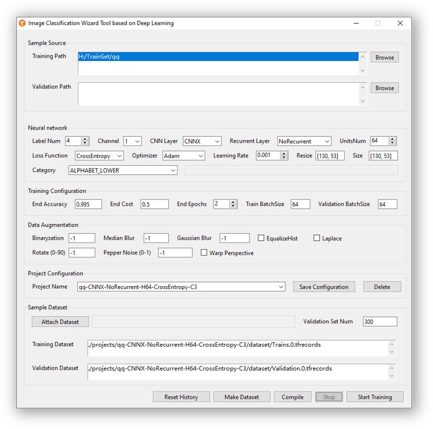The image size is (433, 429).
Task: Browse for the Training Path
Action: [385, 57]
